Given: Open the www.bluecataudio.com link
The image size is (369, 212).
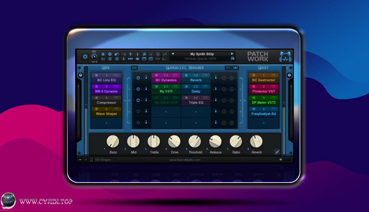Looking at the screenshot, I should (184, 160).
